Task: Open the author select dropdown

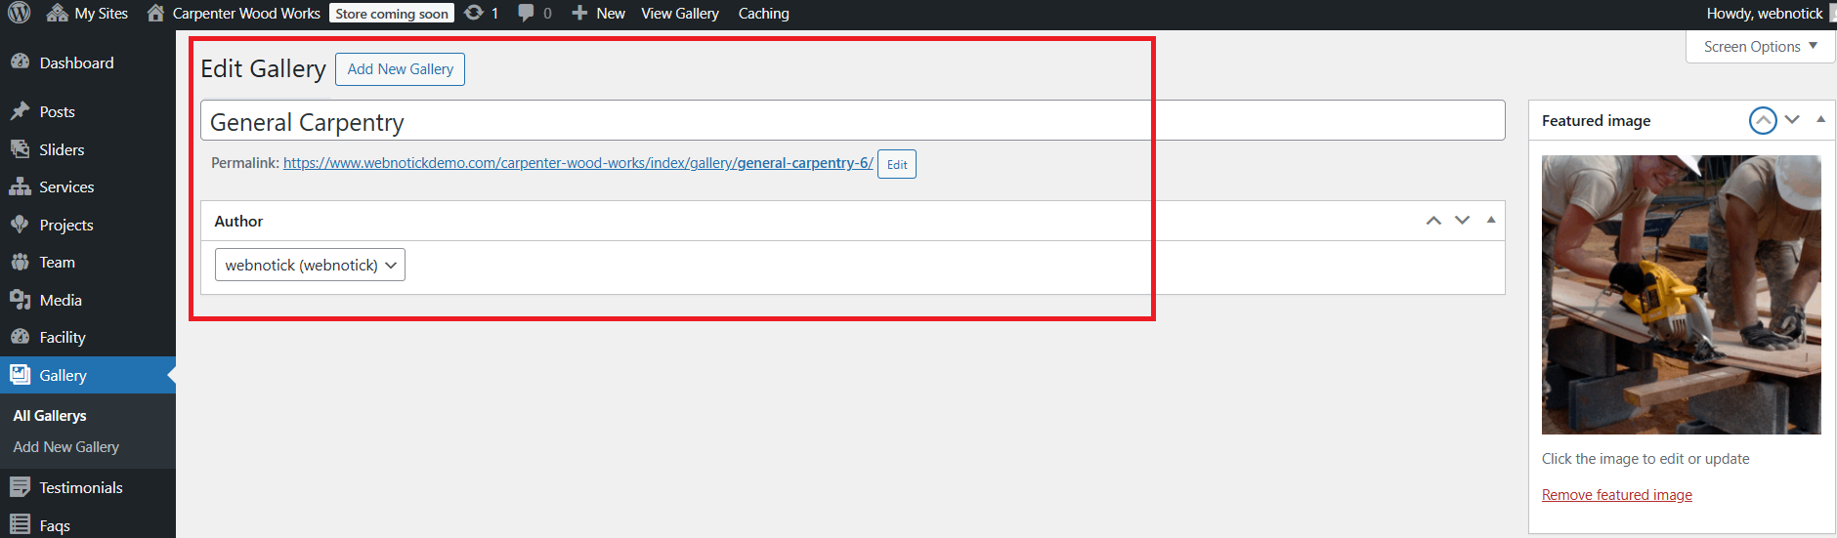Action: click(310, 265)
